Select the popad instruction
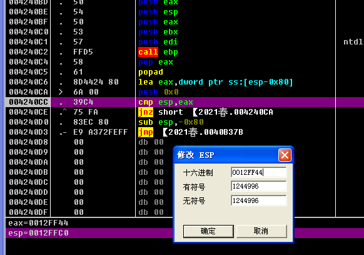364x255 pixels. pos(151,72)
